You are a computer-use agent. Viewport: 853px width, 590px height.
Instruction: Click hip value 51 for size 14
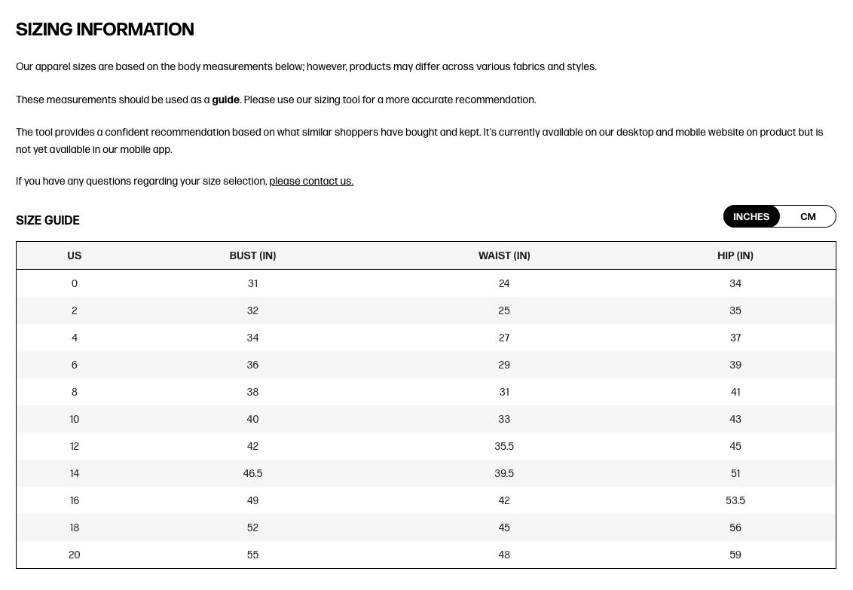point(735,473)
